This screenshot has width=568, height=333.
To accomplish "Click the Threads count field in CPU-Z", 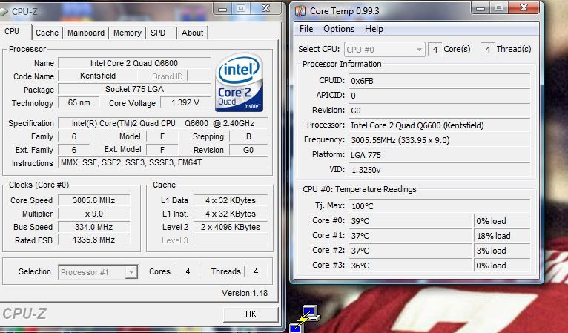I will coord(256,271).
